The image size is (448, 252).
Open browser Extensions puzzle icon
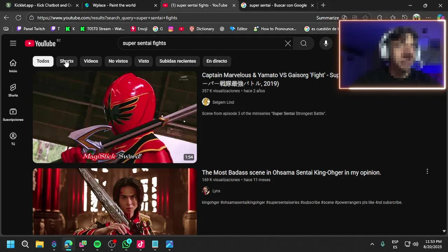pyautogui.click(x=379, y=17)
